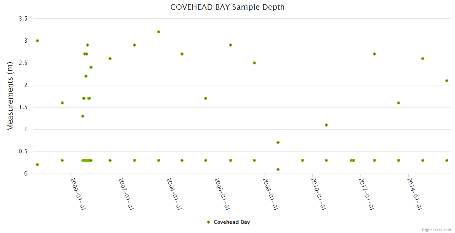Select the lowest data point at 0.1 m
Viewport: 455px width, 233px height.
coord(278,169)
